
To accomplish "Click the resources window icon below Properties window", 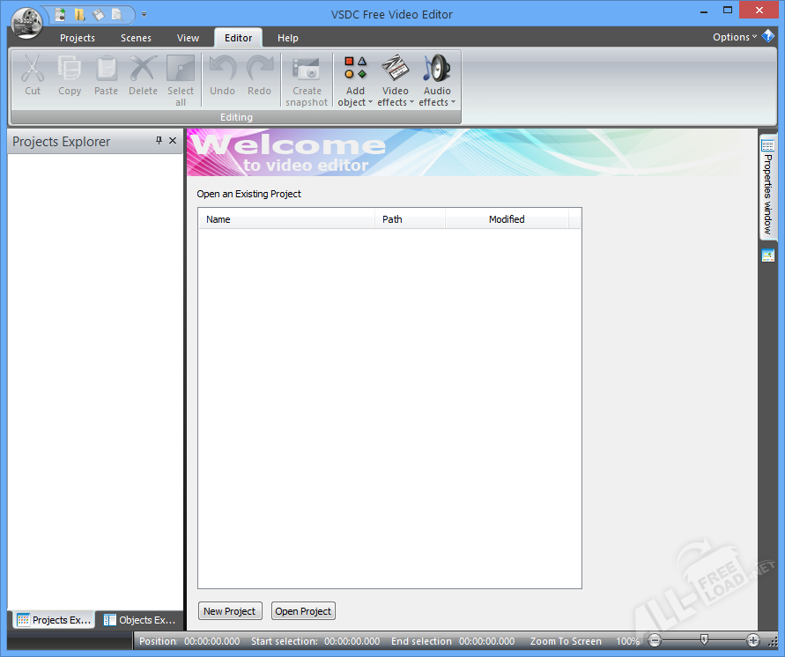I will (x=767, y=255).
